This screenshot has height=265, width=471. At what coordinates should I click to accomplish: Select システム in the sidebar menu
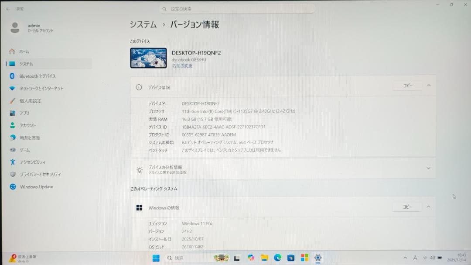point(13,63)
